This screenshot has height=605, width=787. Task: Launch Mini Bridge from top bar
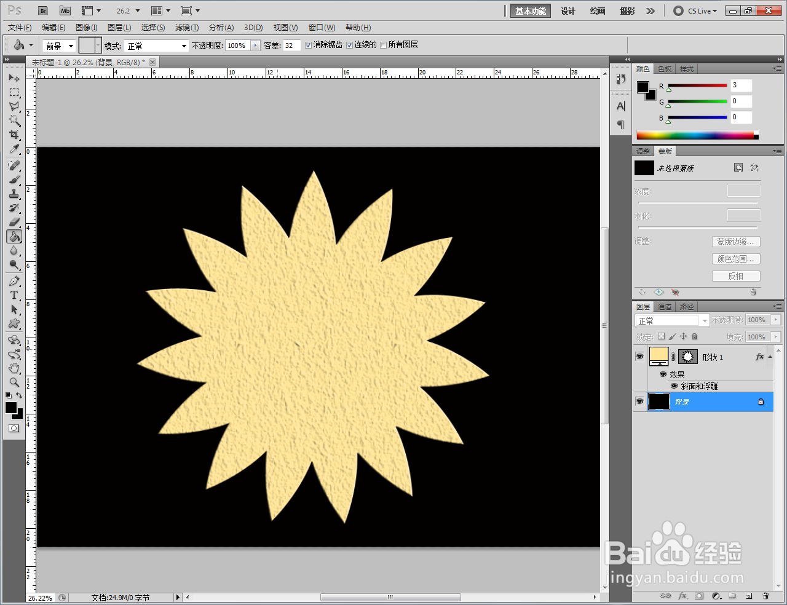(x=65, y=11)
